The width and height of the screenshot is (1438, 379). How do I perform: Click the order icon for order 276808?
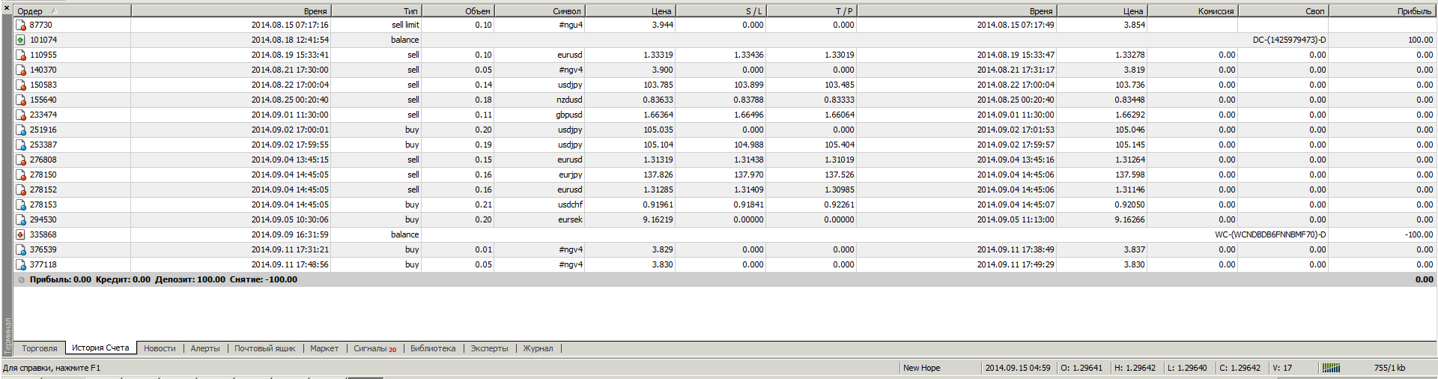pos(21,160)
